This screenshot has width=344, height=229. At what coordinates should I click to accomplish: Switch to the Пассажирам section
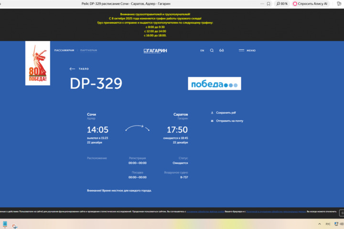point(64,50)
